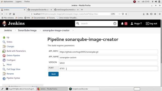Open SonarQube Image breadcrumb link
Image resolution: width=162 pixels, height=91 pixels.
pos(27,30)
